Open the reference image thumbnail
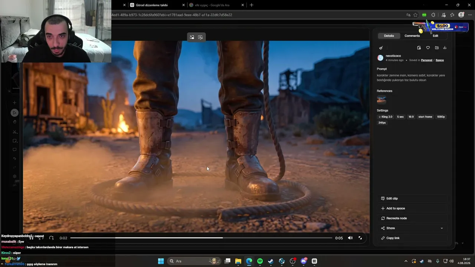This screenshot has width=475, height=267. [381, 100]
